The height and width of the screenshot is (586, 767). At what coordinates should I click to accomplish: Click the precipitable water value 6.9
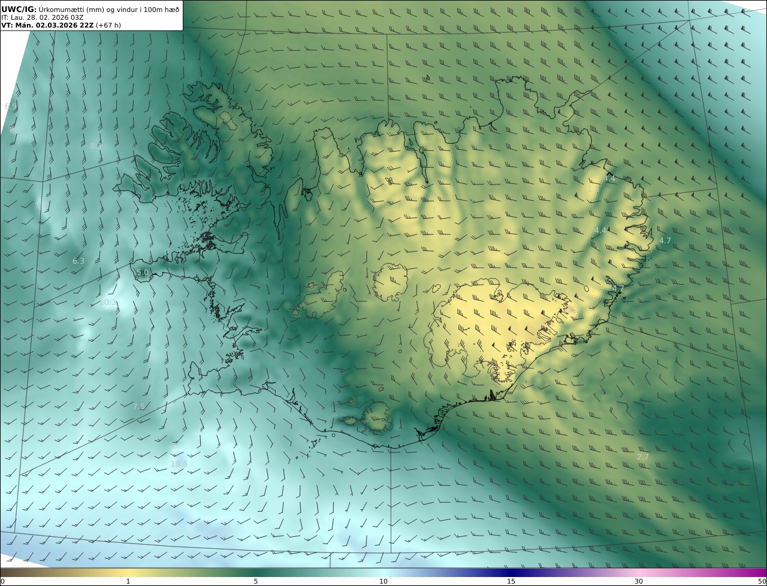11,106
